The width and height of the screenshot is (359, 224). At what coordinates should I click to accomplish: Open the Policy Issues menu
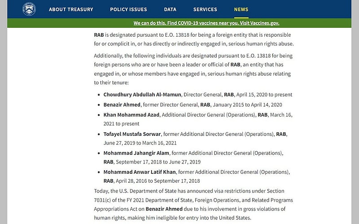click(128, 9)
